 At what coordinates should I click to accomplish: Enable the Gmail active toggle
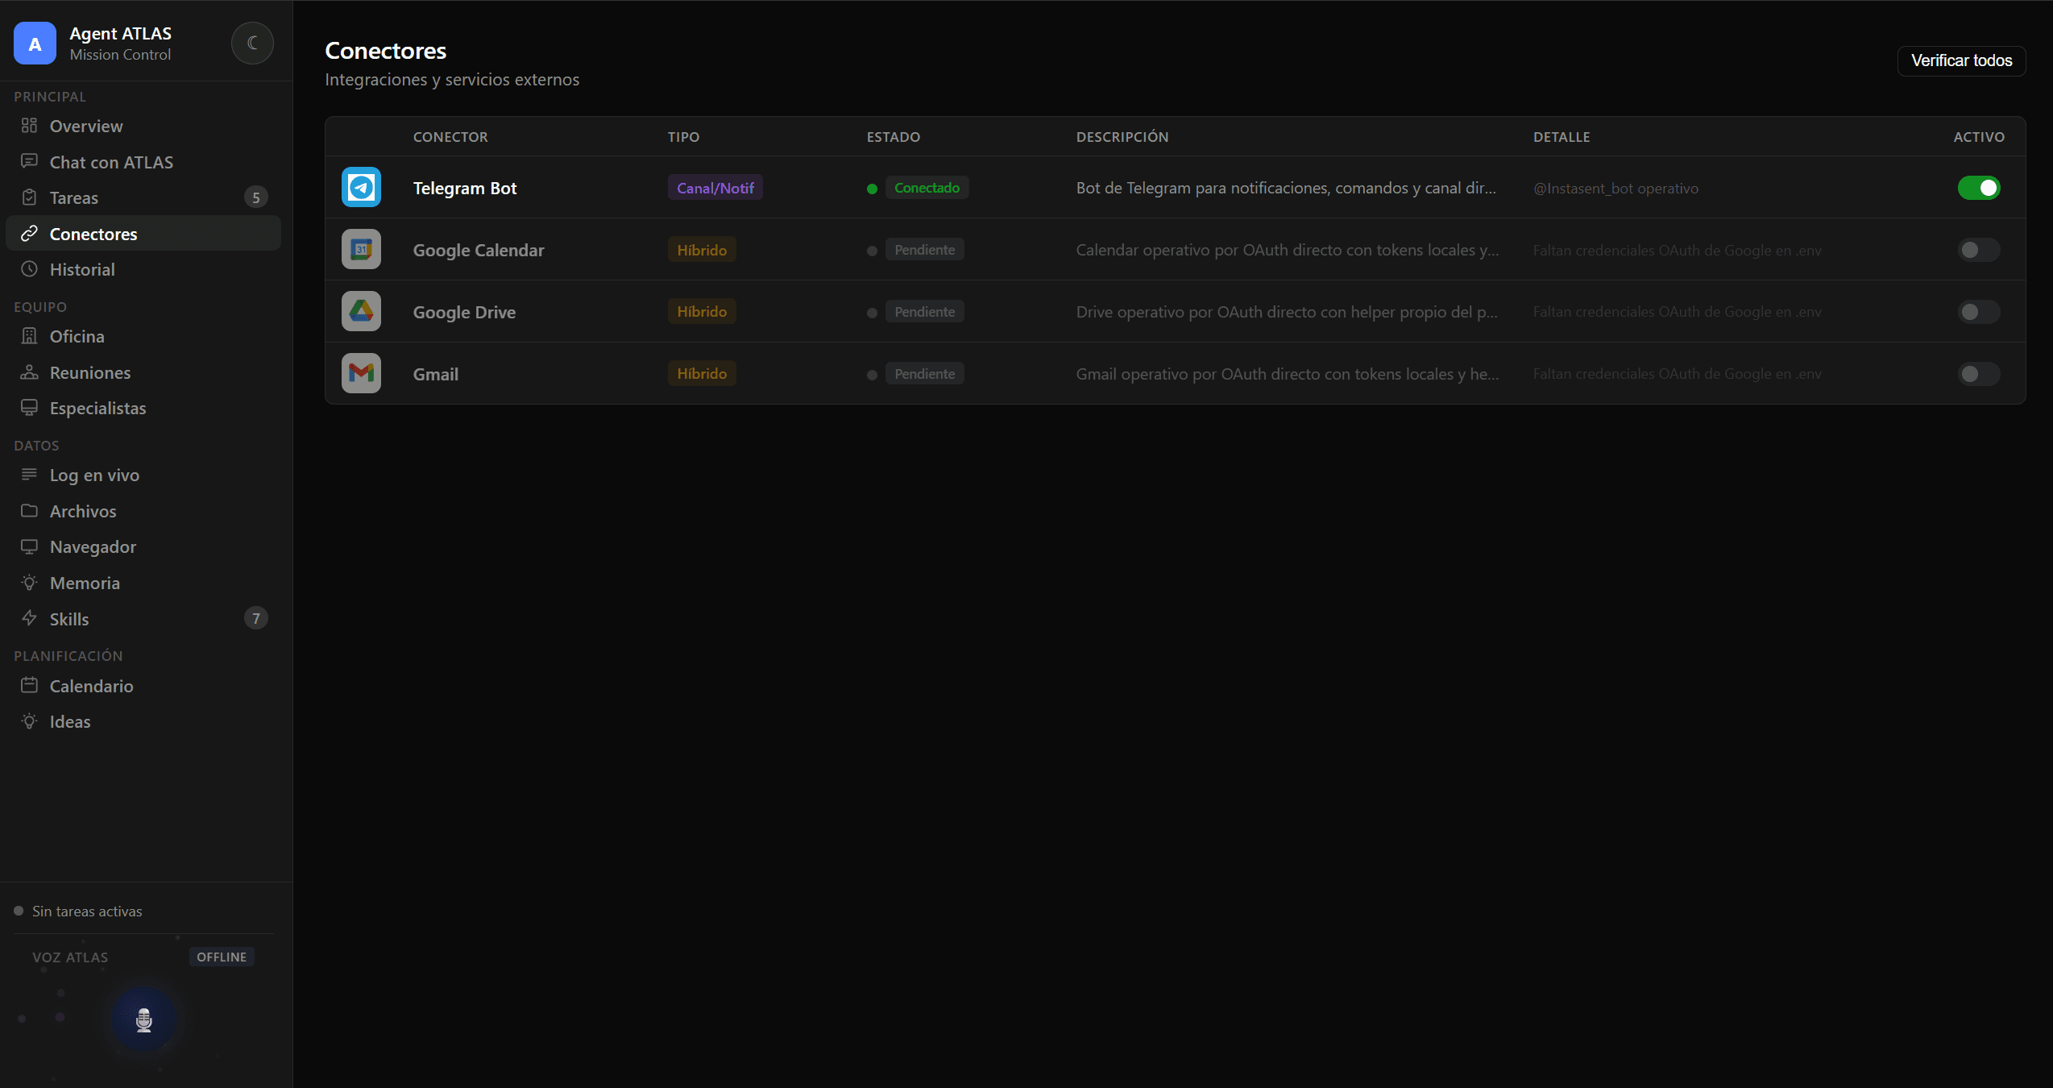pos(1979,374)
